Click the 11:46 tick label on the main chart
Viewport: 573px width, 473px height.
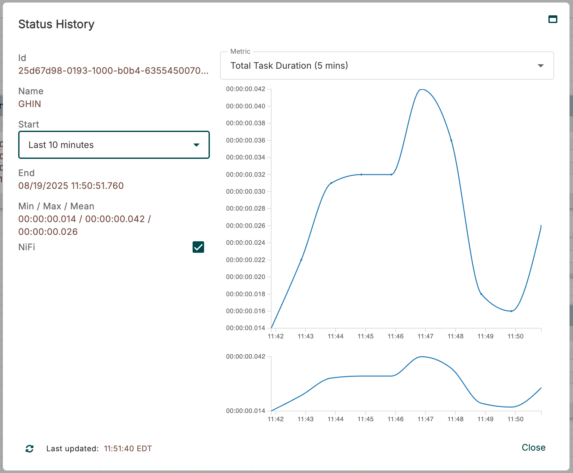coord(395,336)
